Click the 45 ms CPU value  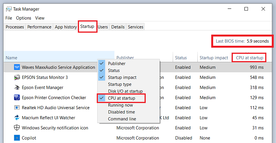[258, 118]
